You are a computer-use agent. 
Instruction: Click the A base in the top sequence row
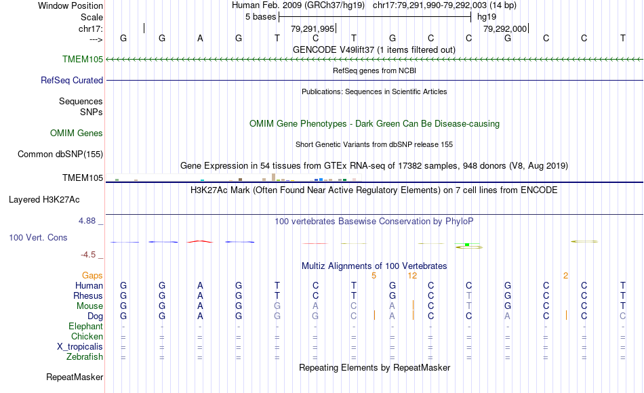pos(200,38)
